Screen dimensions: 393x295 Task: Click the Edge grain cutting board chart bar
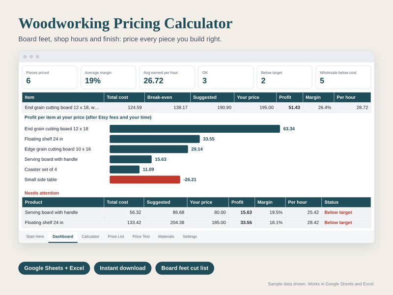[x=149, y=149]
